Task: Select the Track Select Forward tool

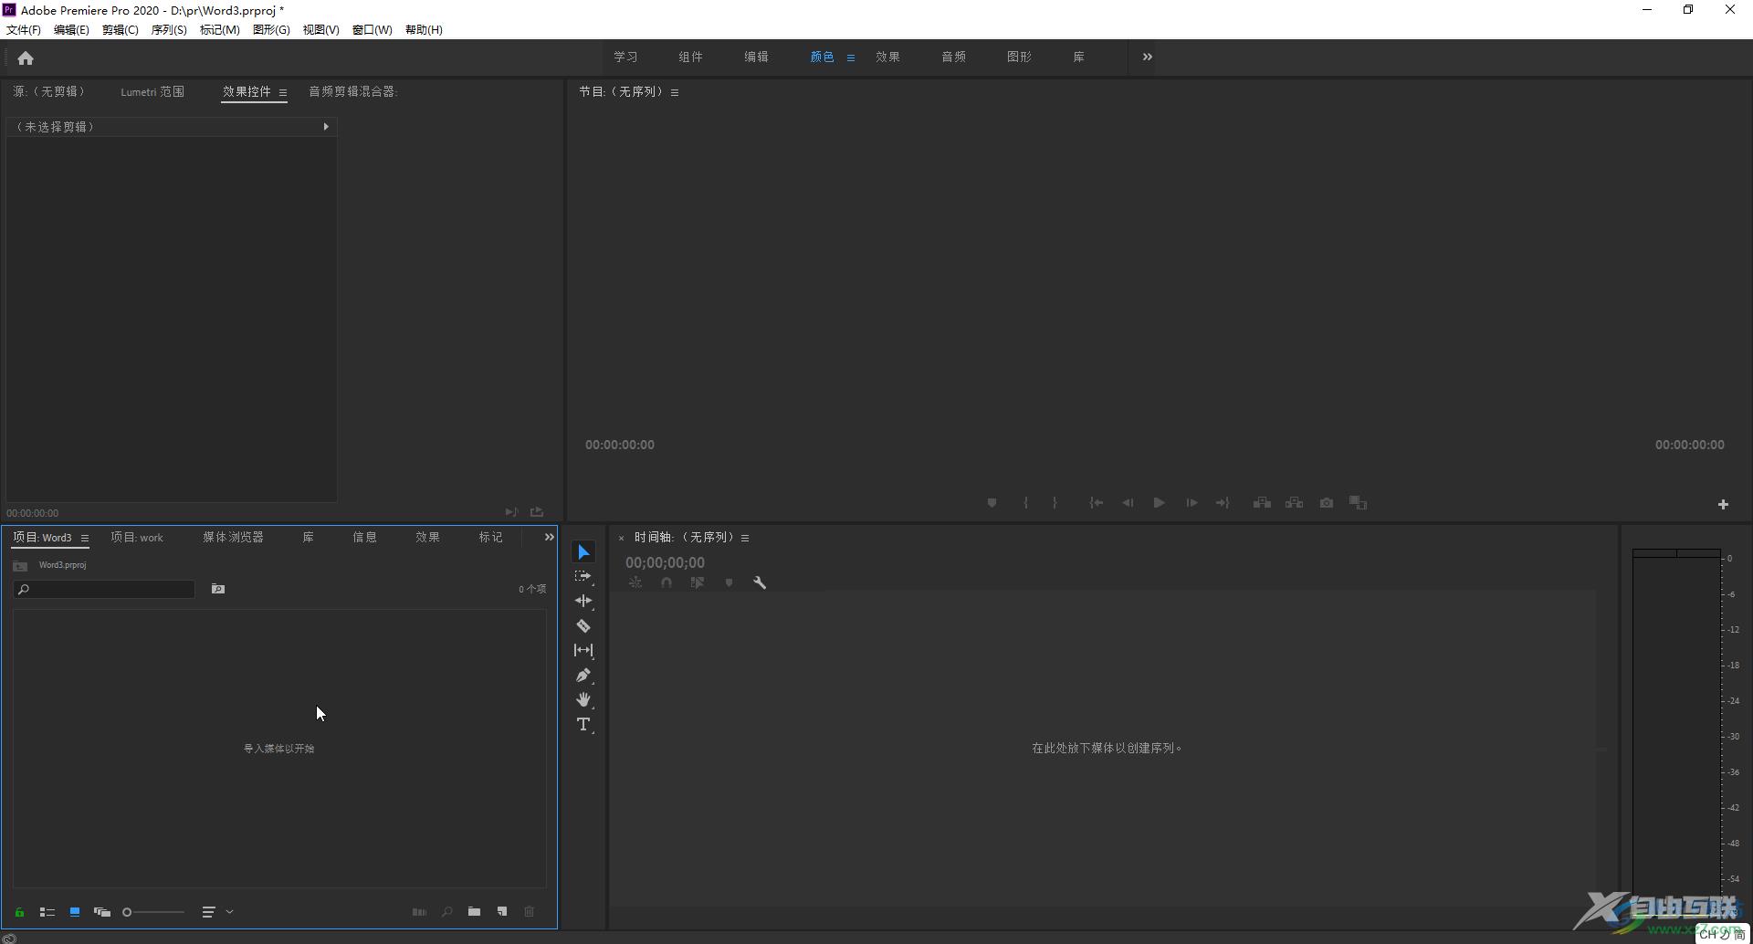Action: click(583, 577)
